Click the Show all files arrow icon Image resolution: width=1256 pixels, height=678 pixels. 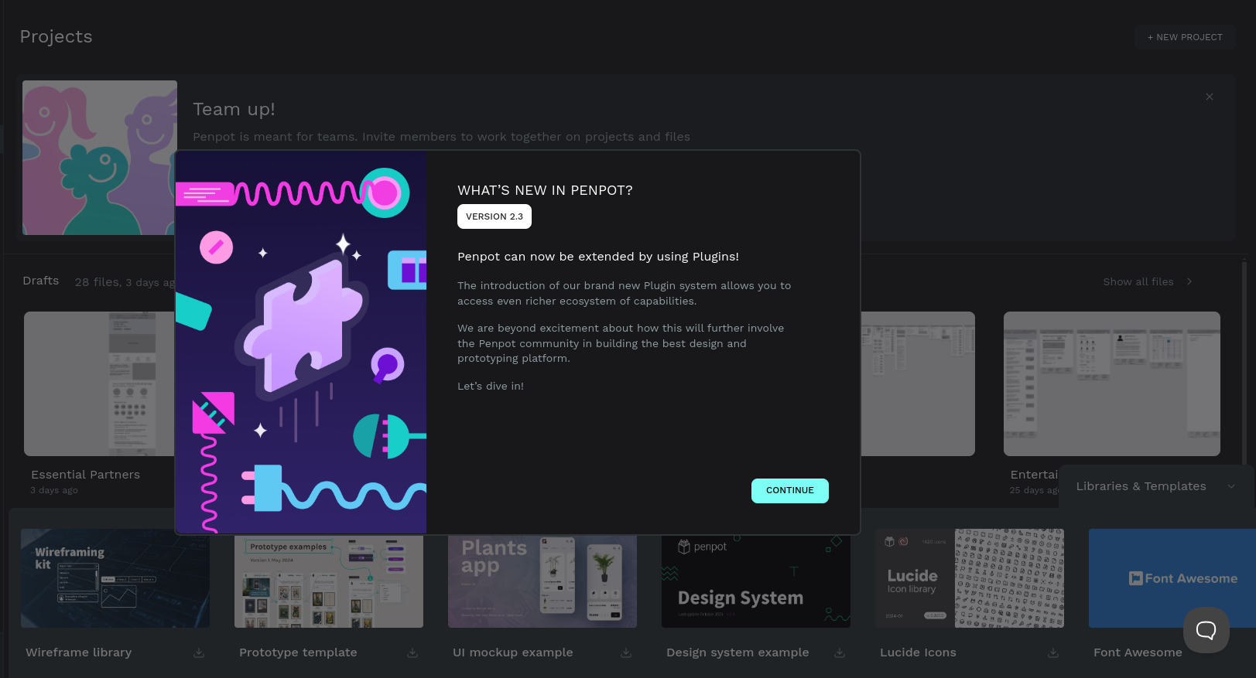point(1189,281)
